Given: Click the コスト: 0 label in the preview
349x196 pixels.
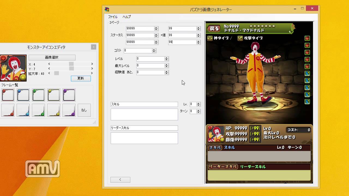Looking at the screenshot, I should tap(298, 130).
